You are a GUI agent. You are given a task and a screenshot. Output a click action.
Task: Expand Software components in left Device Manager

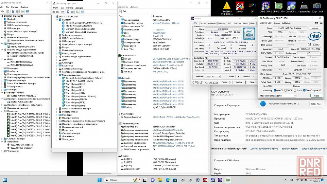pyautogui.click(x=2, y=22)
